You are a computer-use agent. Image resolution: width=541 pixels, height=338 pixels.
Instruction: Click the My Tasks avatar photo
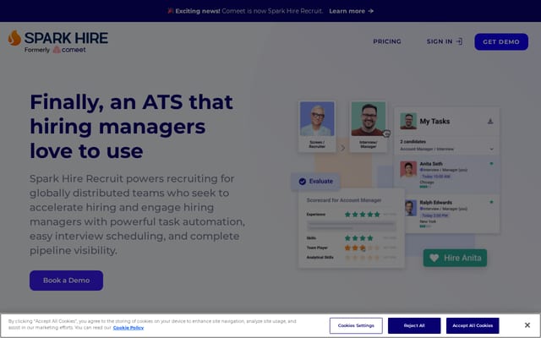pos(408,121)
